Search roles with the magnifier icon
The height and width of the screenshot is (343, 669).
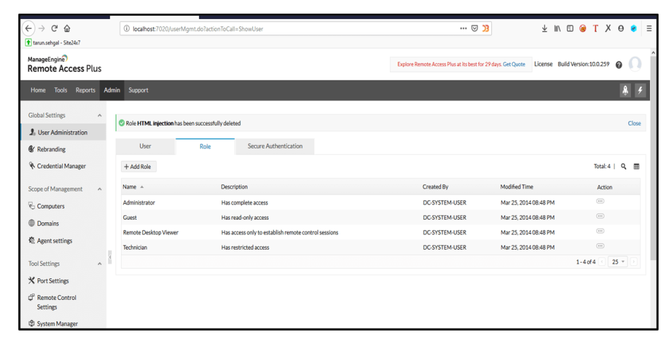pyautogui.click(x=623, y=167)
